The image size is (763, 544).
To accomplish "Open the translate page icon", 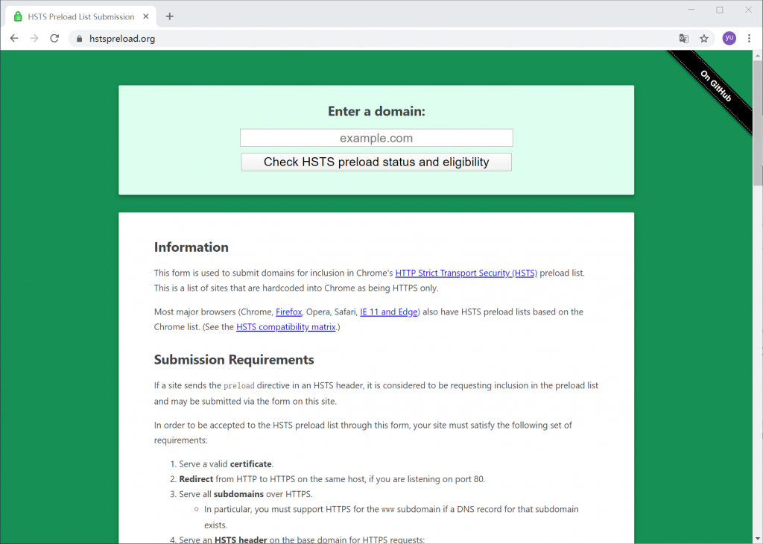I will [683, 39].
